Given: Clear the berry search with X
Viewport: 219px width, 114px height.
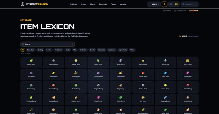Looking at the screenshot, I should point(73,44).
